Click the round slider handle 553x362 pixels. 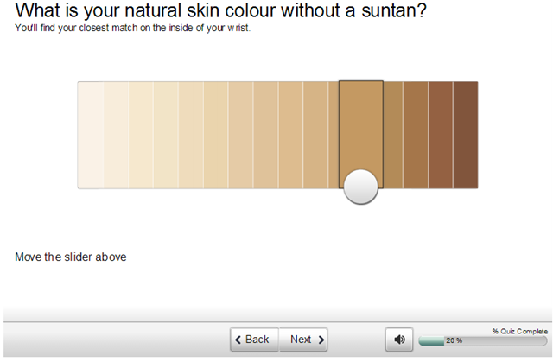(360, 187)
